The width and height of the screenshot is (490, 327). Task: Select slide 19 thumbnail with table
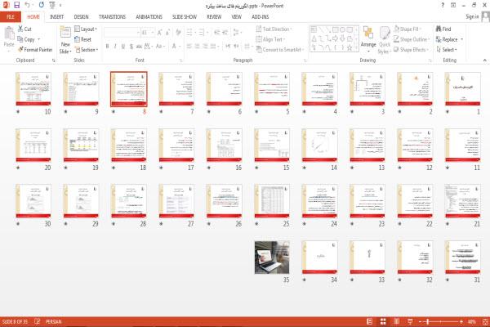[x=81, y=146]
